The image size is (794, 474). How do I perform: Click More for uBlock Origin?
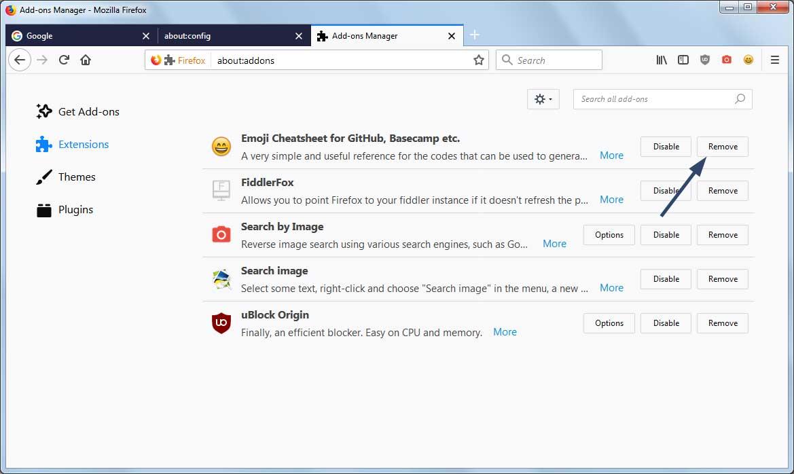coord(505,332)
